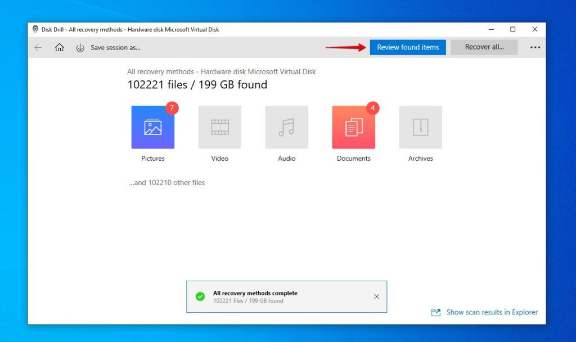Viewport: 576px width, 342px height.
Task: Select the Archives label text
Action: pos(421,158)
